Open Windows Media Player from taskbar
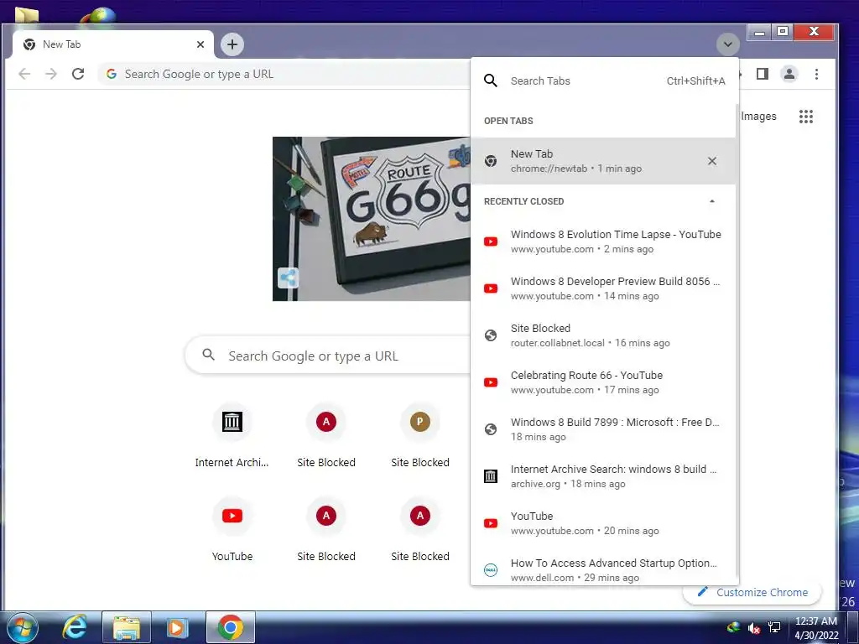 click(x=176, y=627)
